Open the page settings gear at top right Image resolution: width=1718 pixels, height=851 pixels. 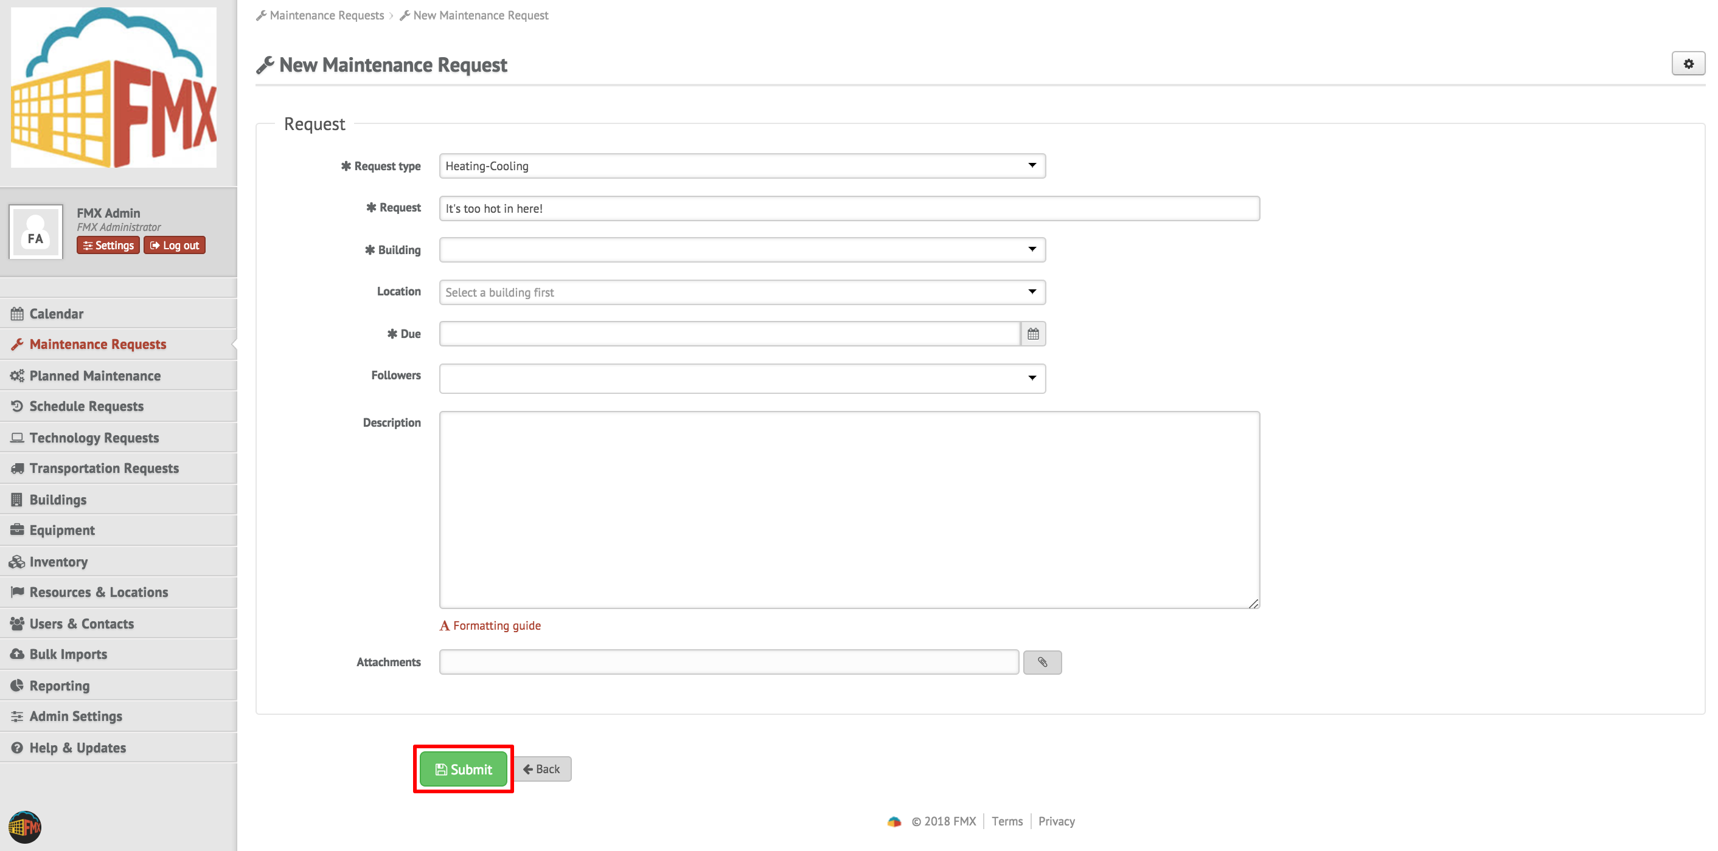(x=1689, y=64)
